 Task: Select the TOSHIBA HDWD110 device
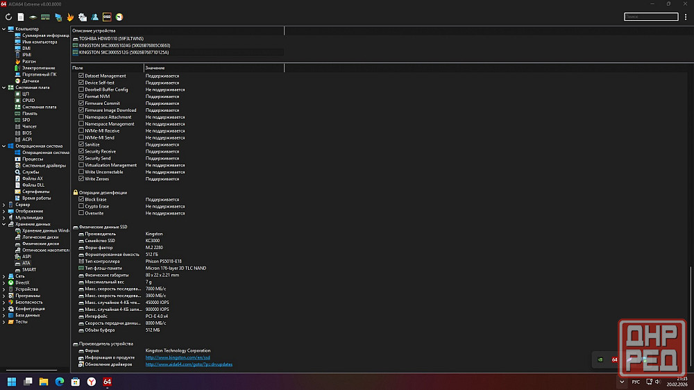(x=110, y=39)
